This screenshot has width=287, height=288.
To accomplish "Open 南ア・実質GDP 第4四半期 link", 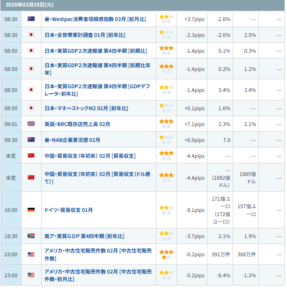I will click(84, 236).
